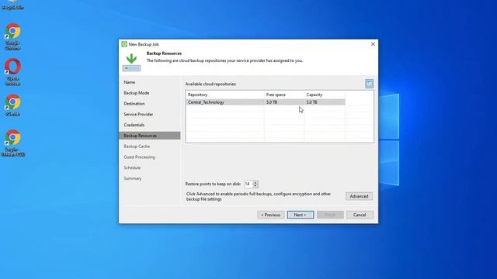
Task: Click the Repository column header
Action: point(224,95)
